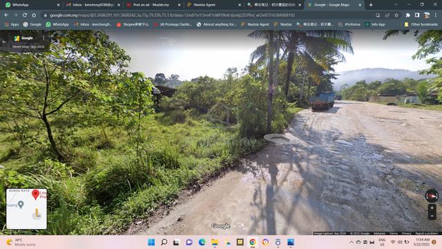
Task: Open the Chat app on the taskbar
Action: click(189, 242)
